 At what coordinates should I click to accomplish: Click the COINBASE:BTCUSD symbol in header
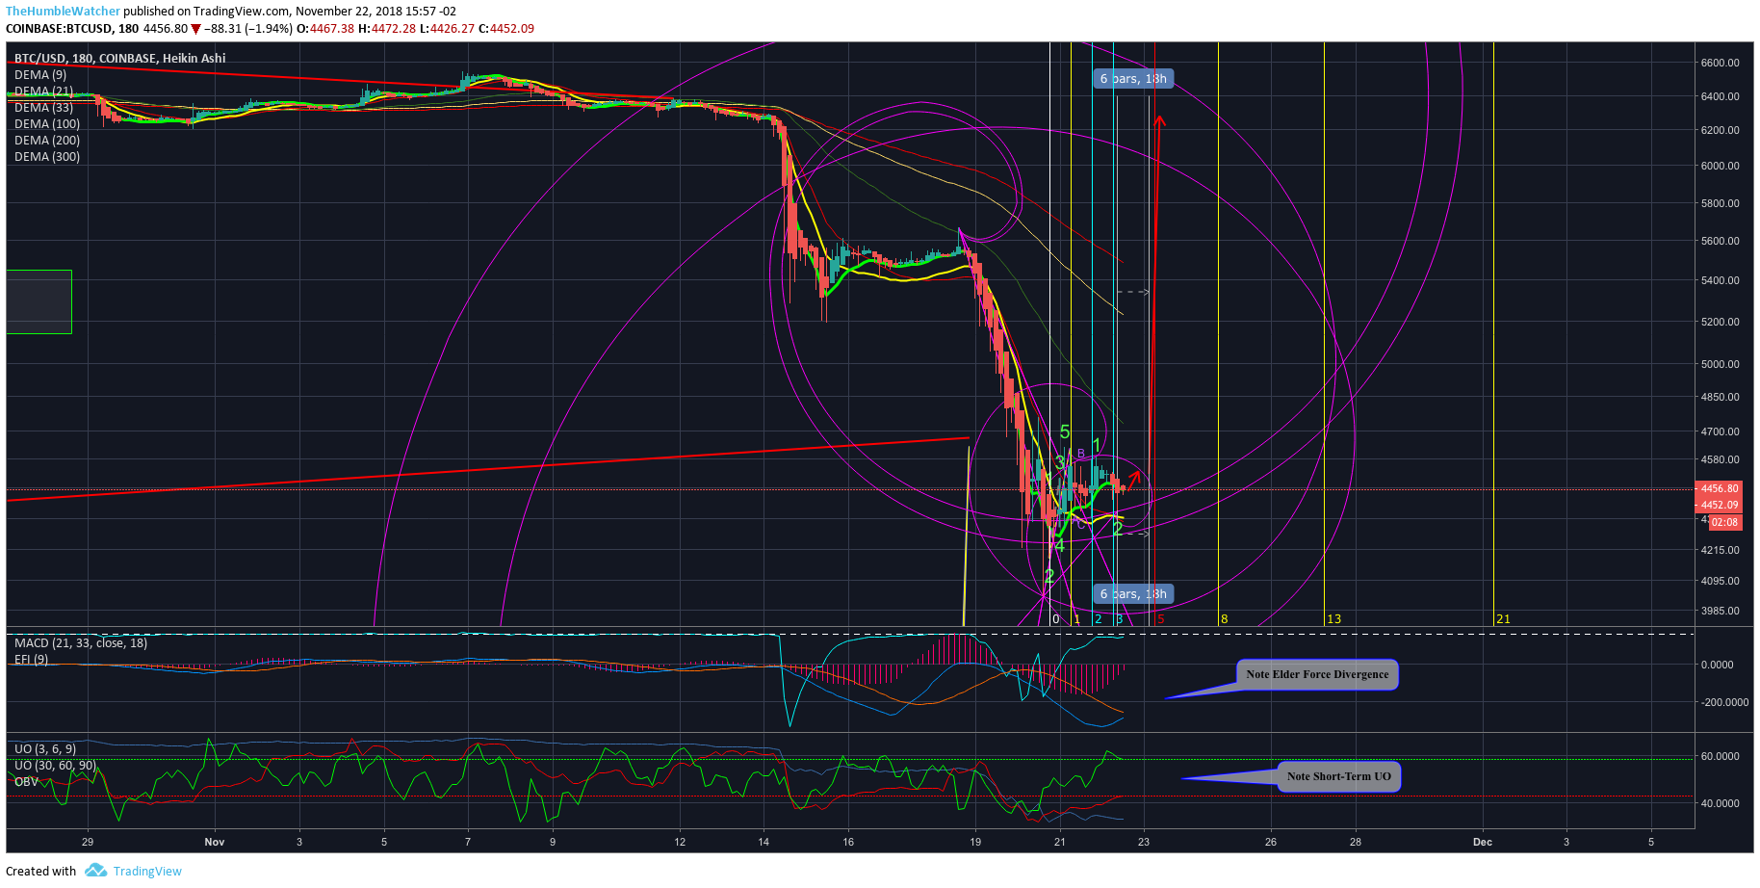tap(59, 29)
